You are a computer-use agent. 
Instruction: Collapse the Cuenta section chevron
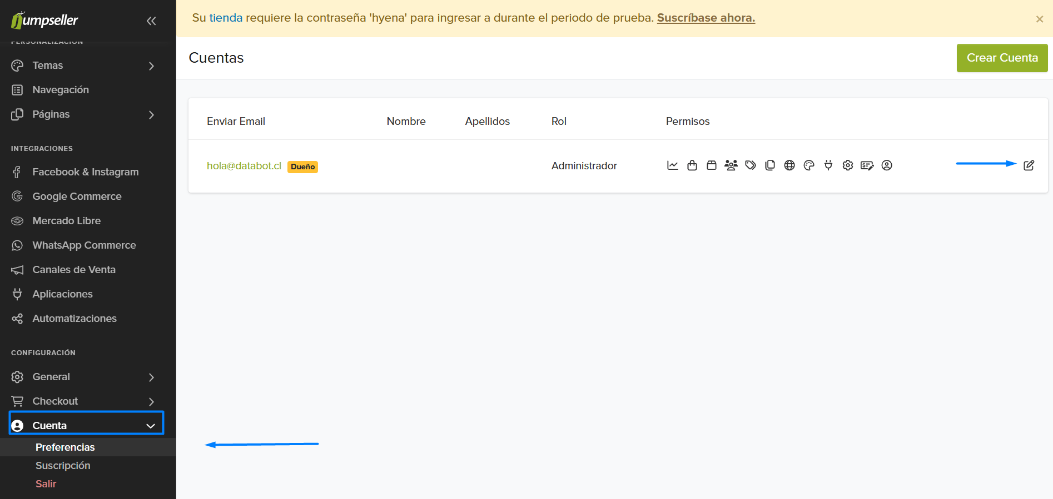point(150,426)
